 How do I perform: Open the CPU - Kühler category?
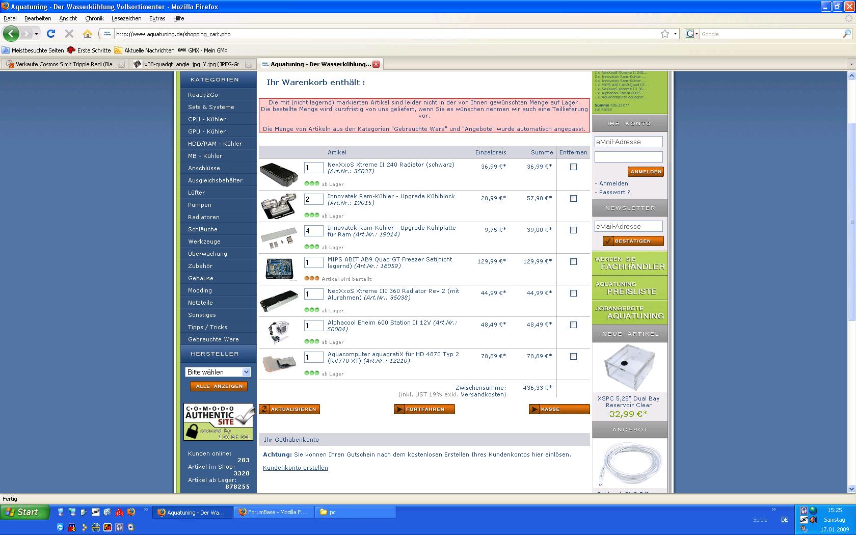tap(207, 119)
